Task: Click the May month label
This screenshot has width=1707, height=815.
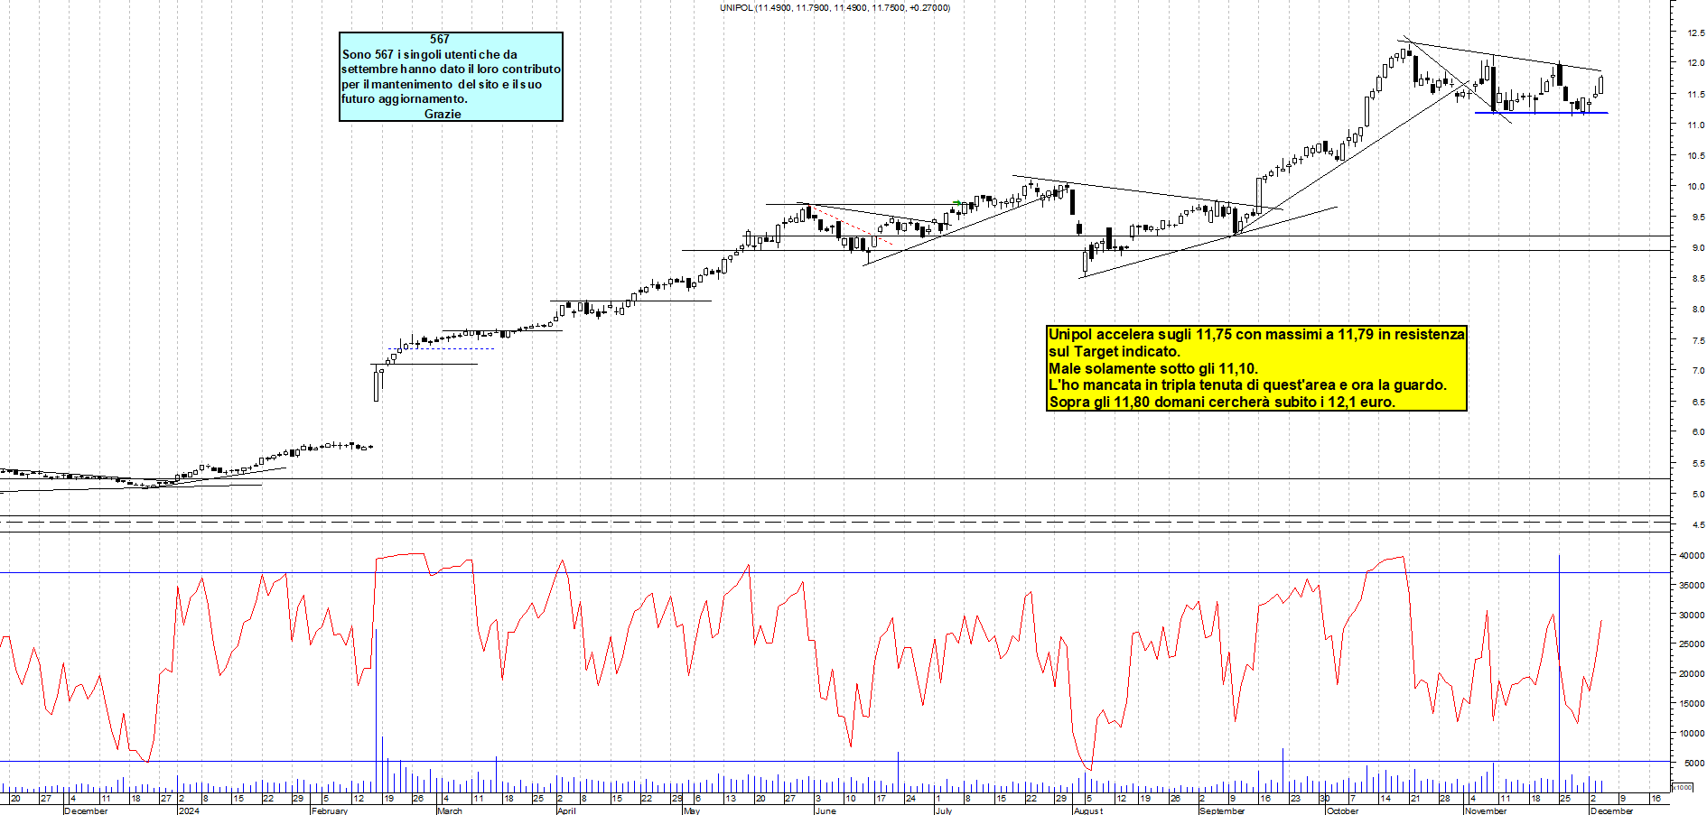Action: [692, 810]
